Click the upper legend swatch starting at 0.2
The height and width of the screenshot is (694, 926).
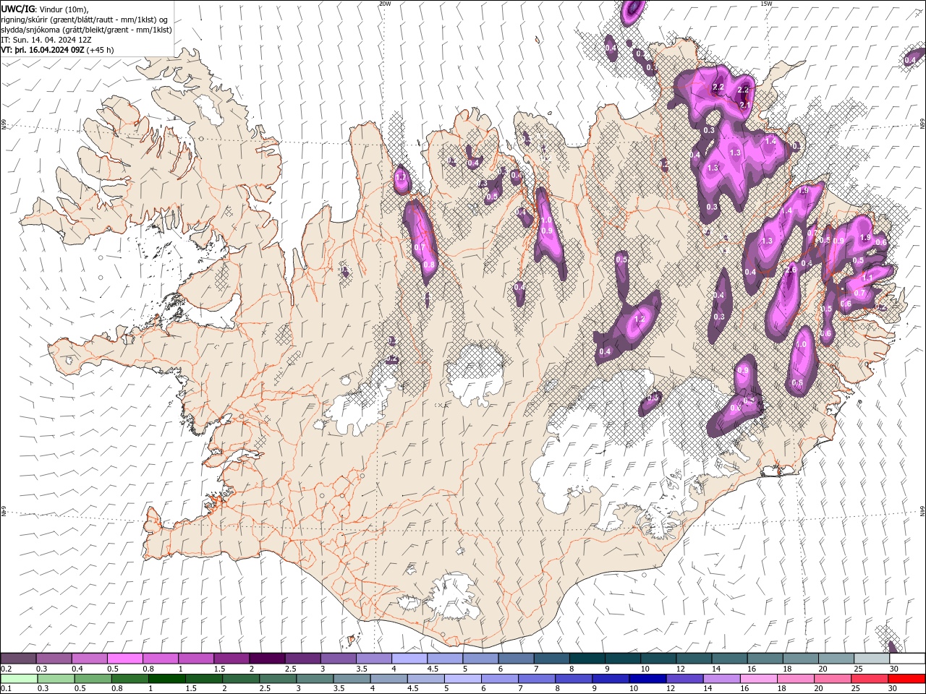coord(19,659)
